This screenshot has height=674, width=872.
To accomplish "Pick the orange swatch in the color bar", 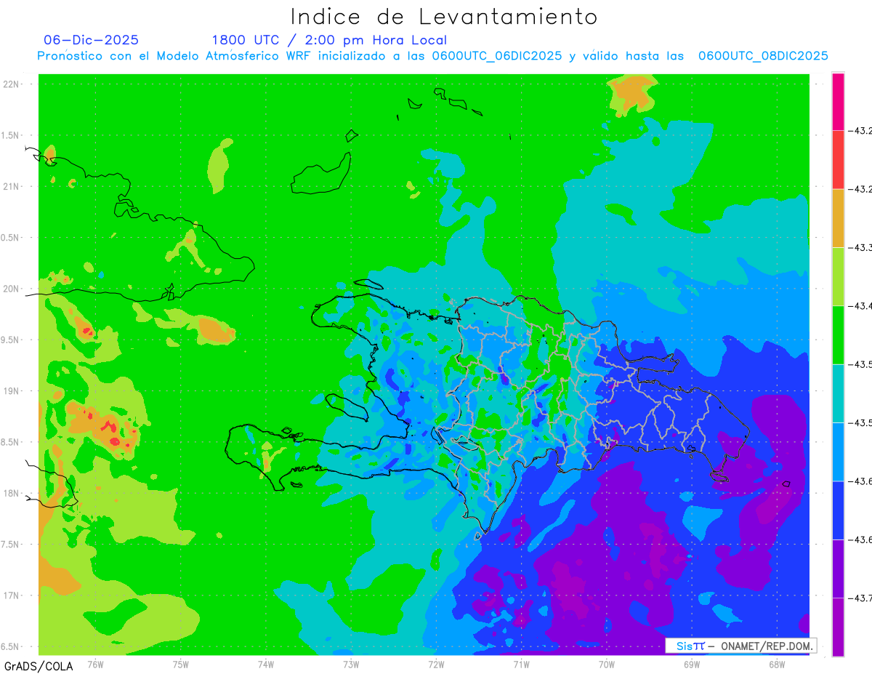I will point(838,218).
